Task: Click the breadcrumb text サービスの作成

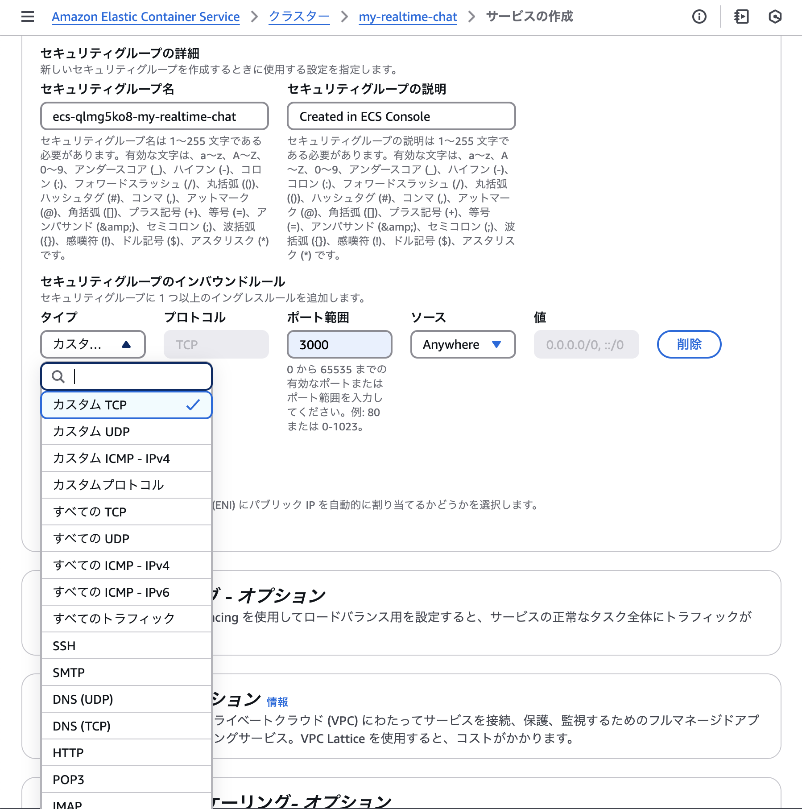Action: (x=529, y=17)
